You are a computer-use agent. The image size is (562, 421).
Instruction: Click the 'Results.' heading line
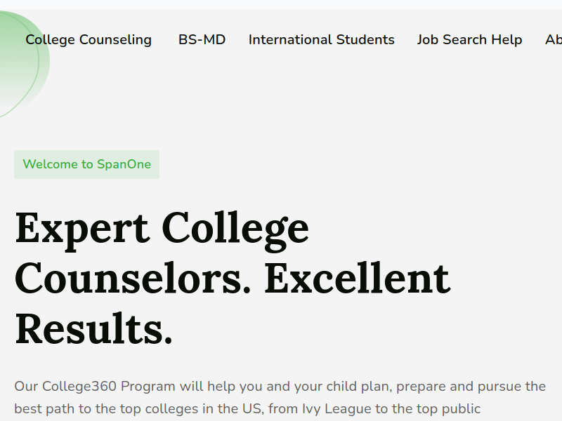[93, 329]
